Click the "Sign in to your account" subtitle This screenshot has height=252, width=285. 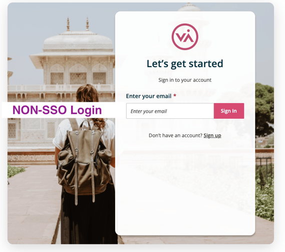pos(185,80)
